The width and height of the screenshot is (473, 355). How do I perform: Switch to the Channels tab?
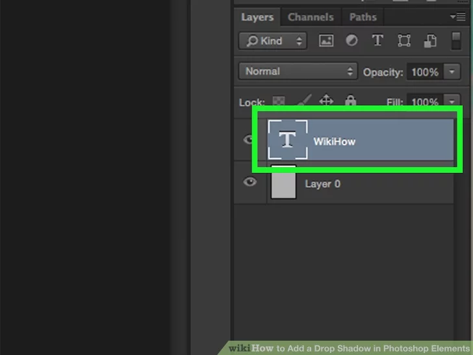(x=311, y=17)
